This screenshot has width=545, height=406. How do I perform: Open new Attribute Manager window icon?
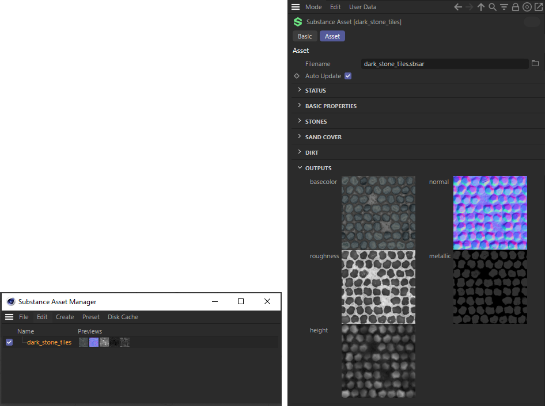pyautogui.click(x=539, y=7)
